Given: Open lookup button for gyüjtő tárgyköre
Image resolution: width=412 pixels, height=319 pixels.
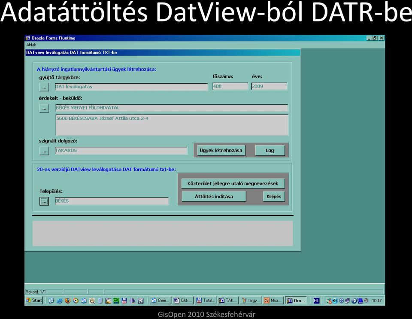Looking at the screenshot, I should 44,87.
